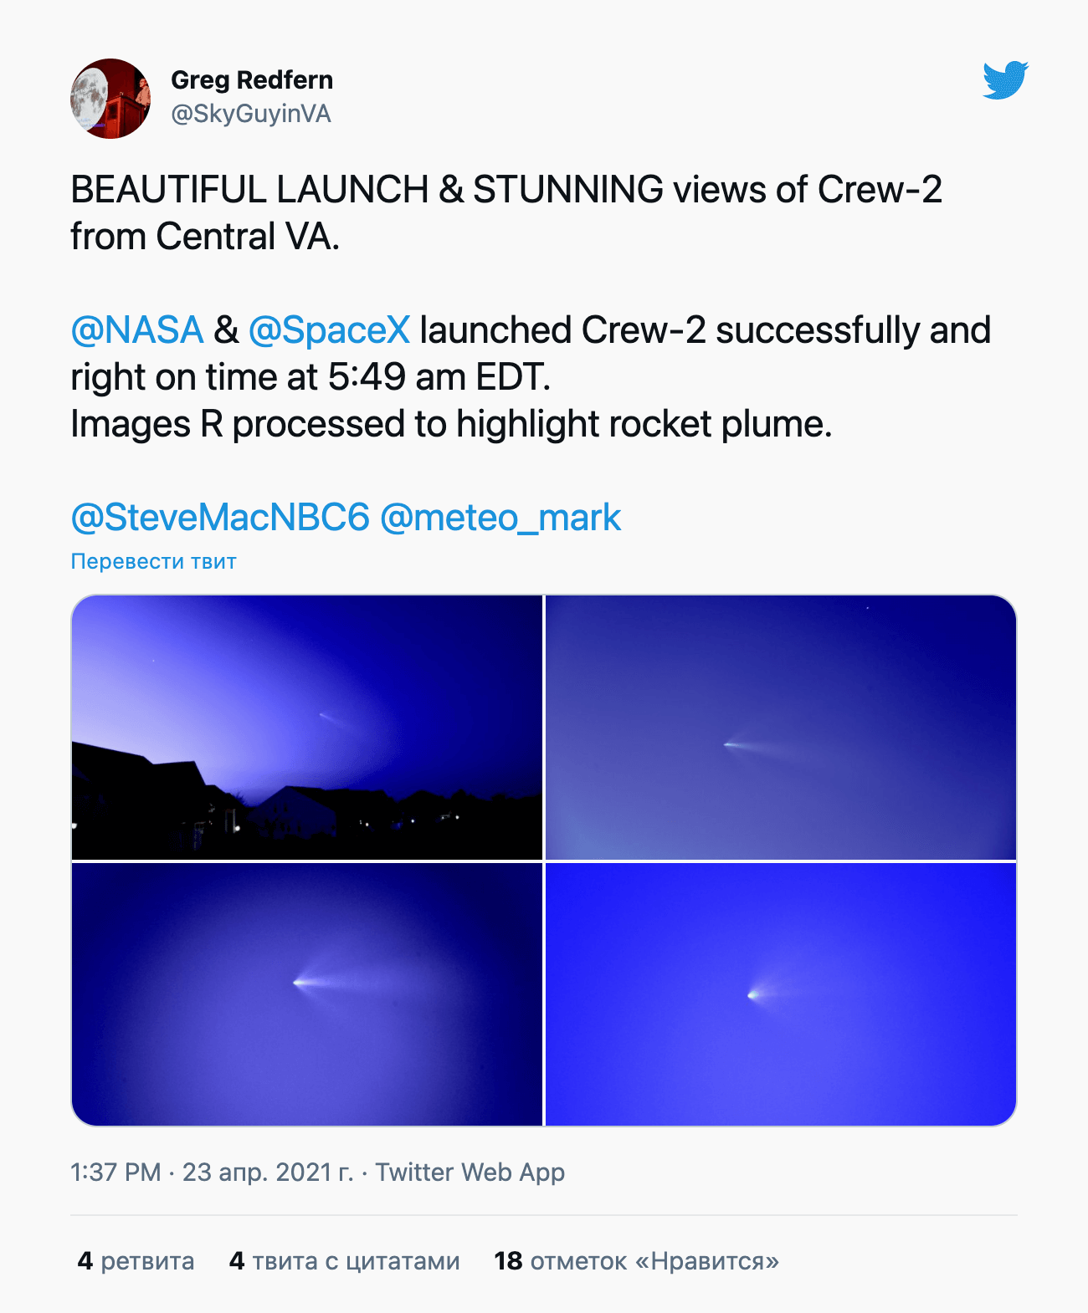The width and height of the screenshot is (1088, 1313).
Task: Click the Greg Redfern display name
Action: [252, 80]
